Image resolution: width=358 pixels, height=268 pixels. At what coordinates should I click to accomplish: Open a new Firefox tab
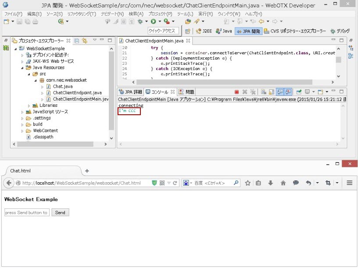tap(87, 171)
